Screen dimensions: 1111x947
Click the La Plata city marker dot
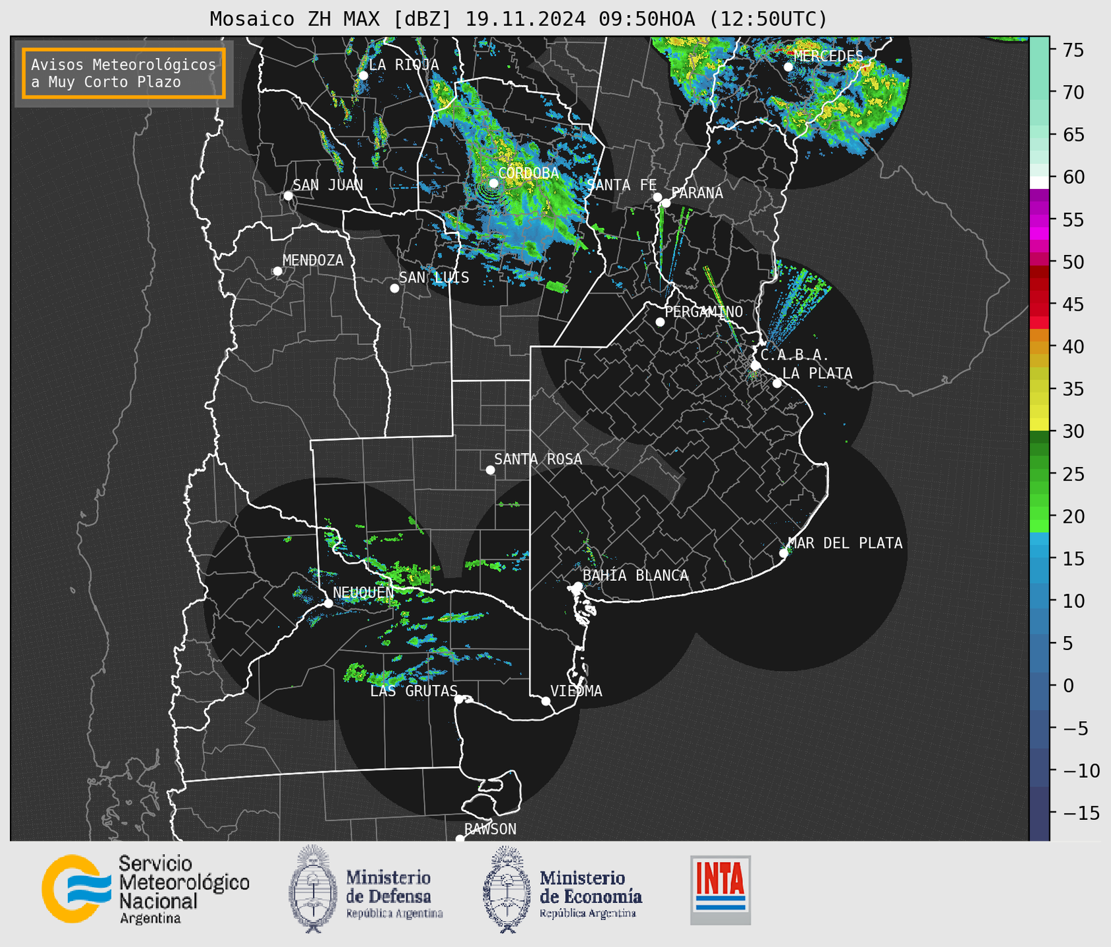(777, 383)
